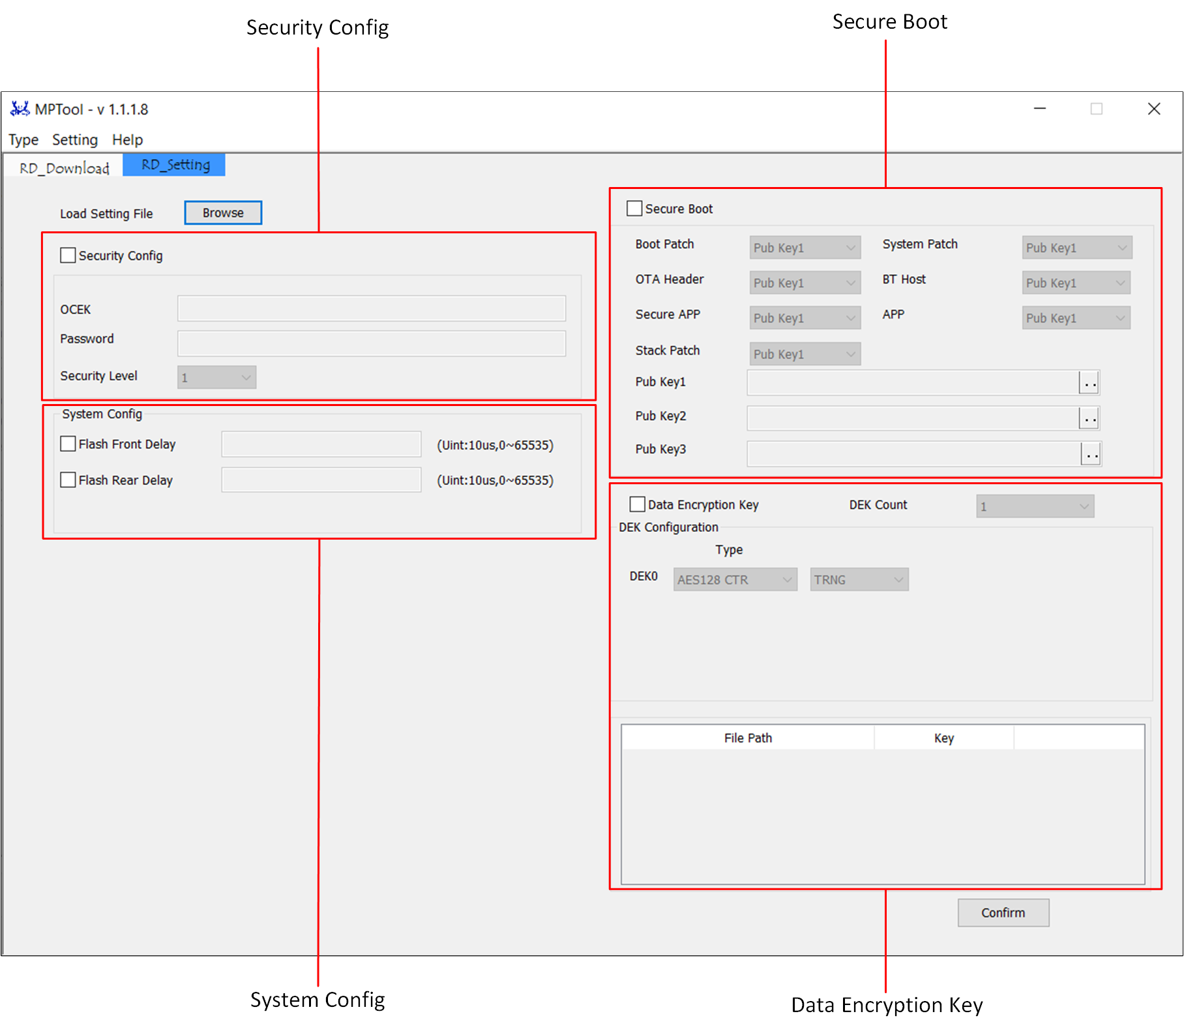Open the System Patch key dropdown
Viewport: 1184px width, 1031px height.
[x=1076, y=248]
